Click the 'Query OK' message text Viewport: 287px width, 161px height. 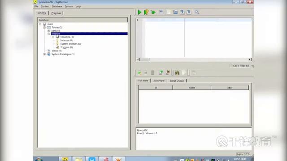pos(142,130)
